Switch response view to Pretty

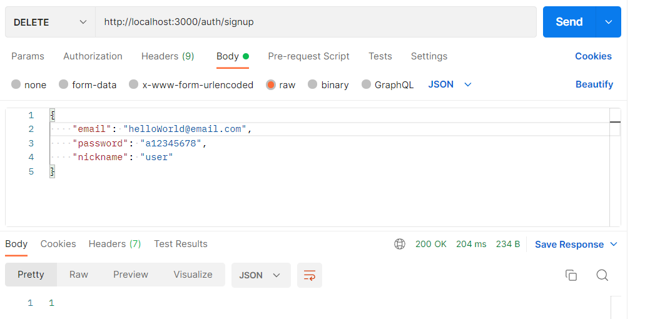[x=31, y=275]
